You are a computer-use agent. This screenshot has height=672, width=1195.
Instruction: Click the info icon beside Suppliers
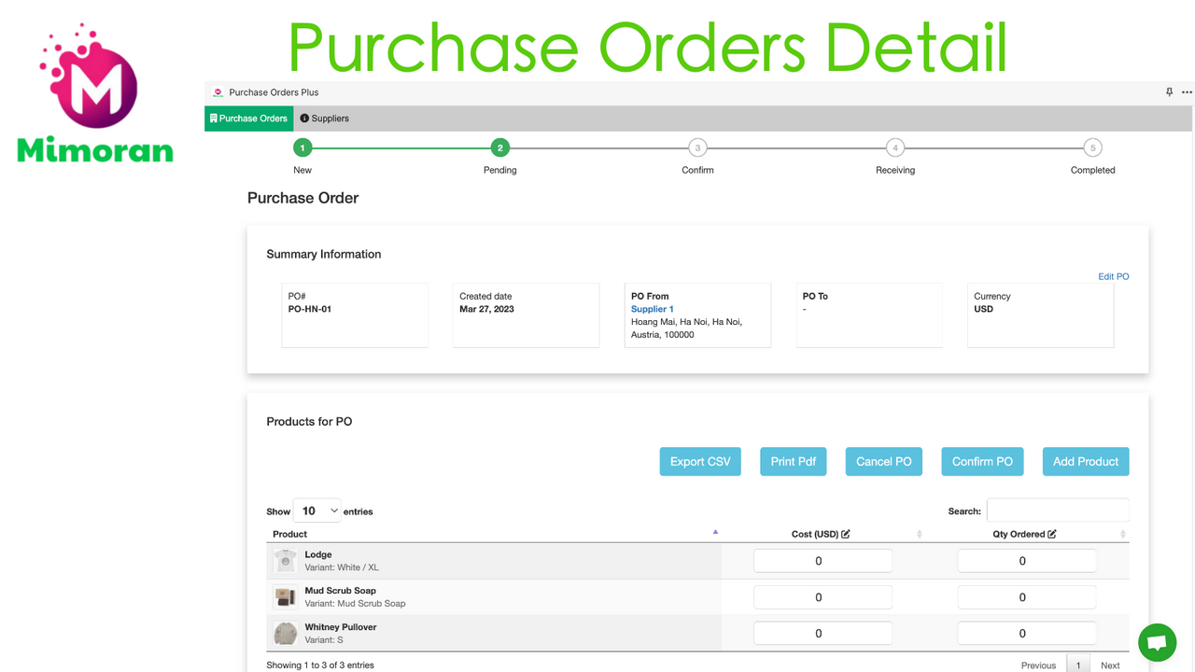point(303,119)
